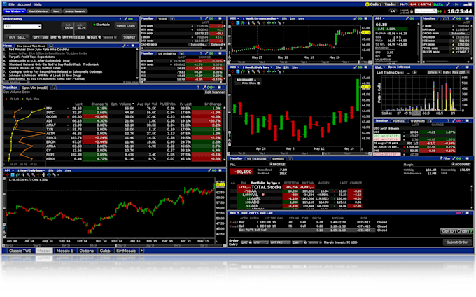
Task: Click the Order Entry help question mark
Action: click(120, 19)
